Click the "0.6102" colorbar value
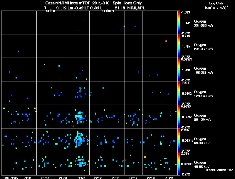This screenshot has width=235, height=179. (x=187, y=93)
